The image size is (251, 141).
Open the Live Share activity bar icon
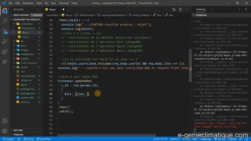coord(5,62)
